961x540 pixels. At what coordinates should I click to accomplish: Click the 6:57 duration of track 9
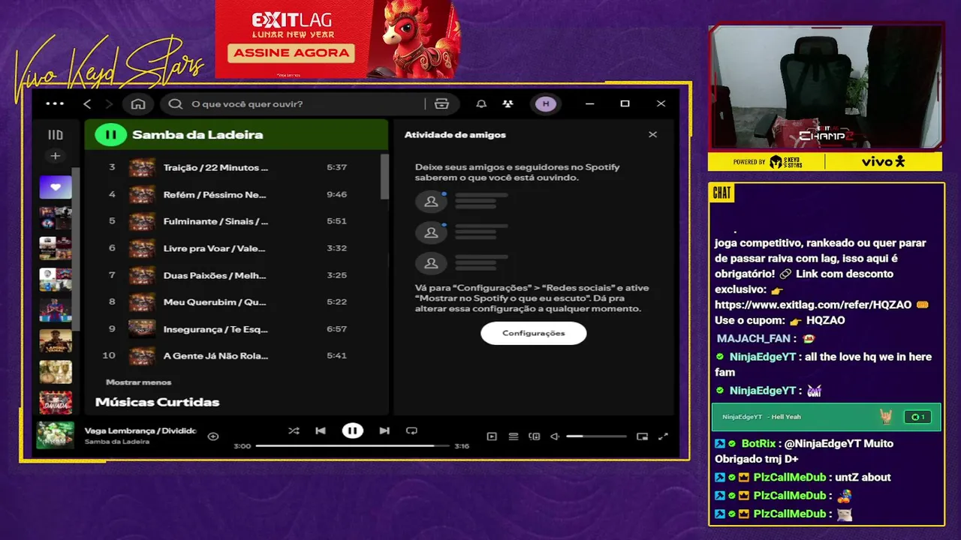tap(336, 329)
